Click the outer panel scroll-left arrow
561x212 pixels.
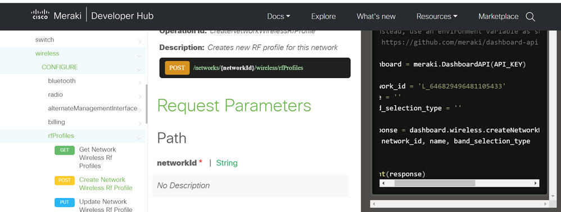coord(374,204)
